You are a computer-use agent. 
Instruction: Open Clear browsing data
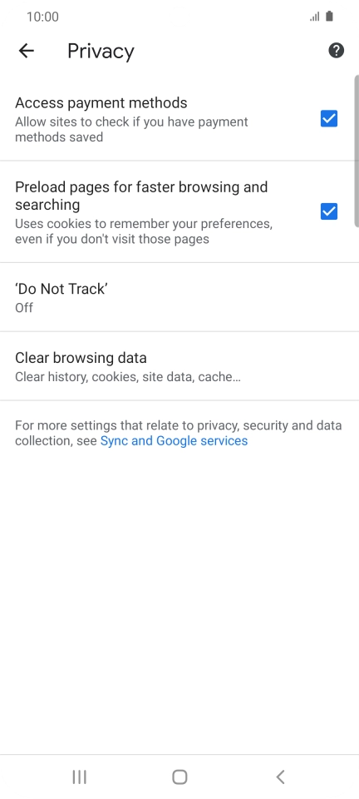coord(179,366)
